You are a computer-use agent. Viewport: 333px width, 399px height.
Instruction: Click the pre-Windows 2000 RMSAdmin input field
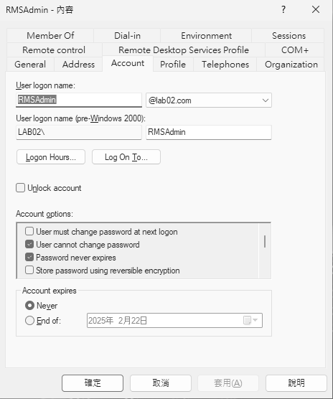point(209,132)
